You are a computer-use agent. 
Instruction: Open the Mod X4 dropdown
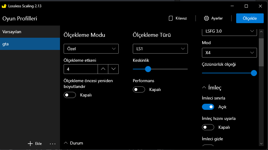click(x=229, y=53)
